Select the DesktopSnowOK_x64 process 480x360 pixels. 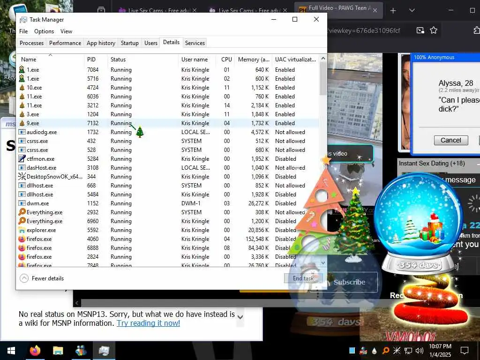[168, 177]
